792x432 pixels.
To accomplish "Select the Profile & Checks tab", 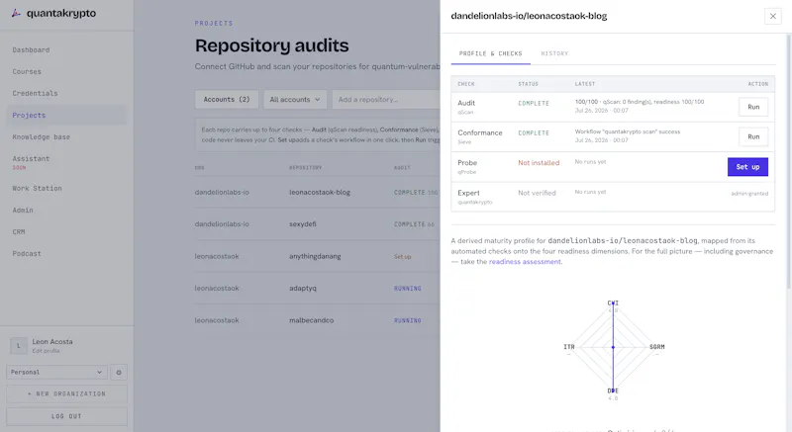I will coord(490,53).
